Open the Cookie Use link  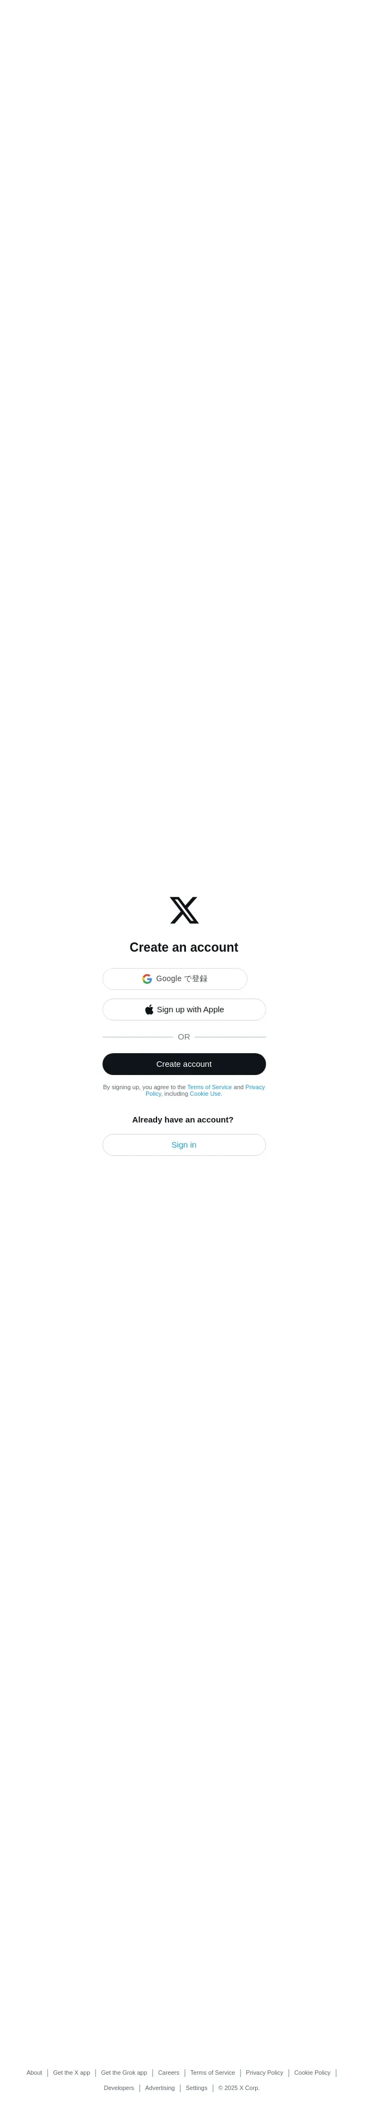point(206,1094)
